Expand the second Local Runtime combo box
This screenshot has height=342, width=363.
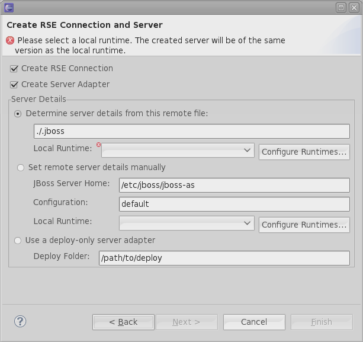point(187,223)
